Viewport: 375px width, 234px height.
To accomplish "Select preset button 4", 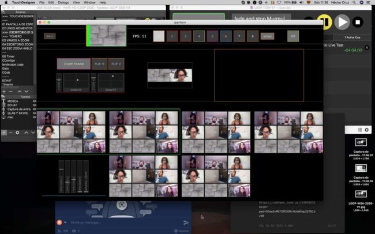I will click(199, 36).
